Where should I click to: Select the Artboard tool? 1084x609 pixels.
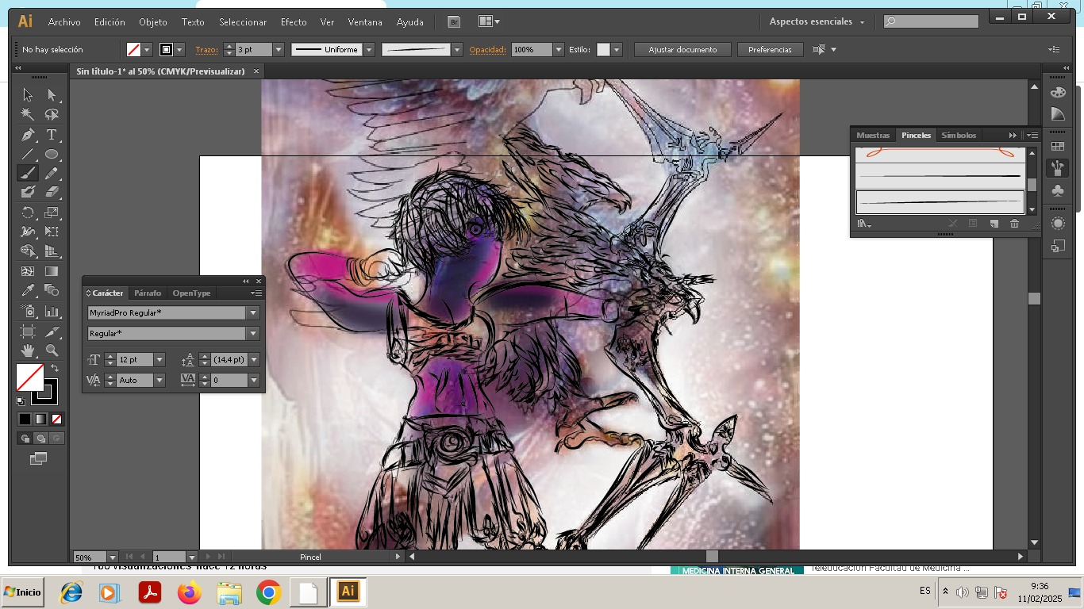[x=28, y=331]
